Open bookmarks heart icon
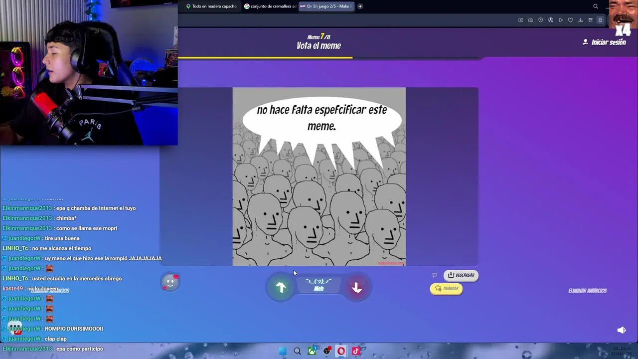The image size is (638, 359). coord(571,20)
